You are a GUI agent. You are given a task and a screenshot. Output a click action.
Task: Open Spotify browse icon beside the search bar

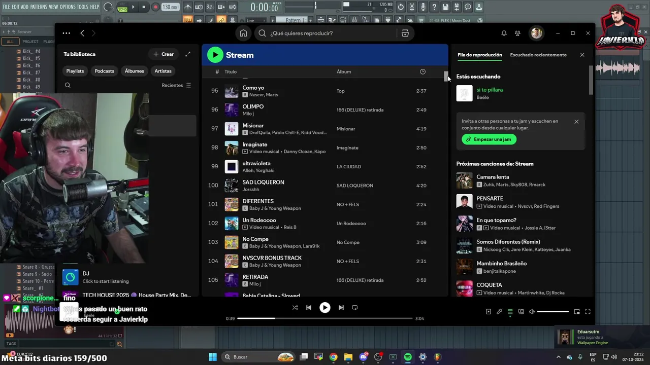pyautogui.click(x=405, y=33)
